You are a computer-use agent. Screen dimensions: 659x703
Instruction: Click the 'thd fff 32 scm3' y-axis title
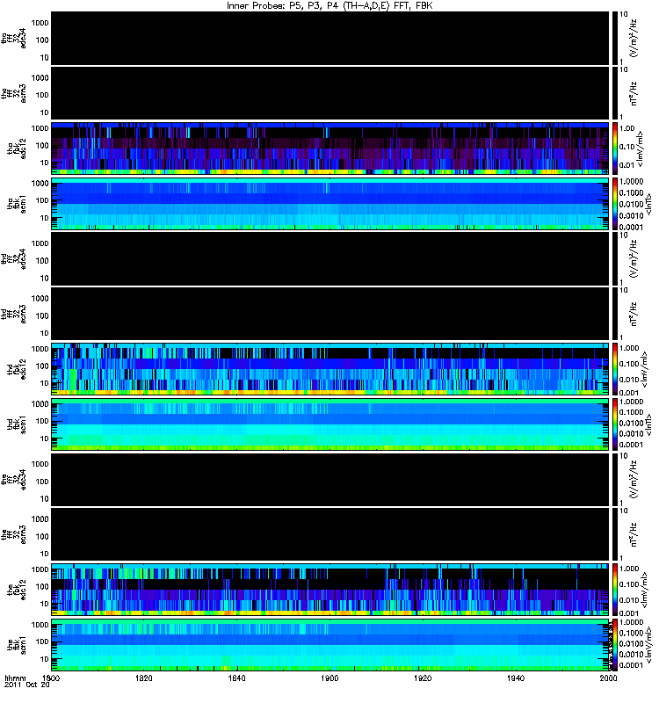13,314
